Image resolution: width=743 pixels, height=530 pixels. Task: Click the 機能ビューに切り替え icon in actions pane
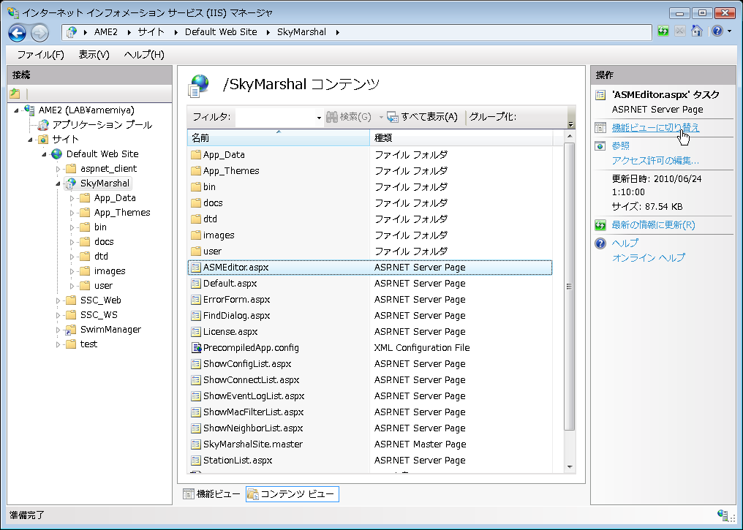[x=600, y=127]
